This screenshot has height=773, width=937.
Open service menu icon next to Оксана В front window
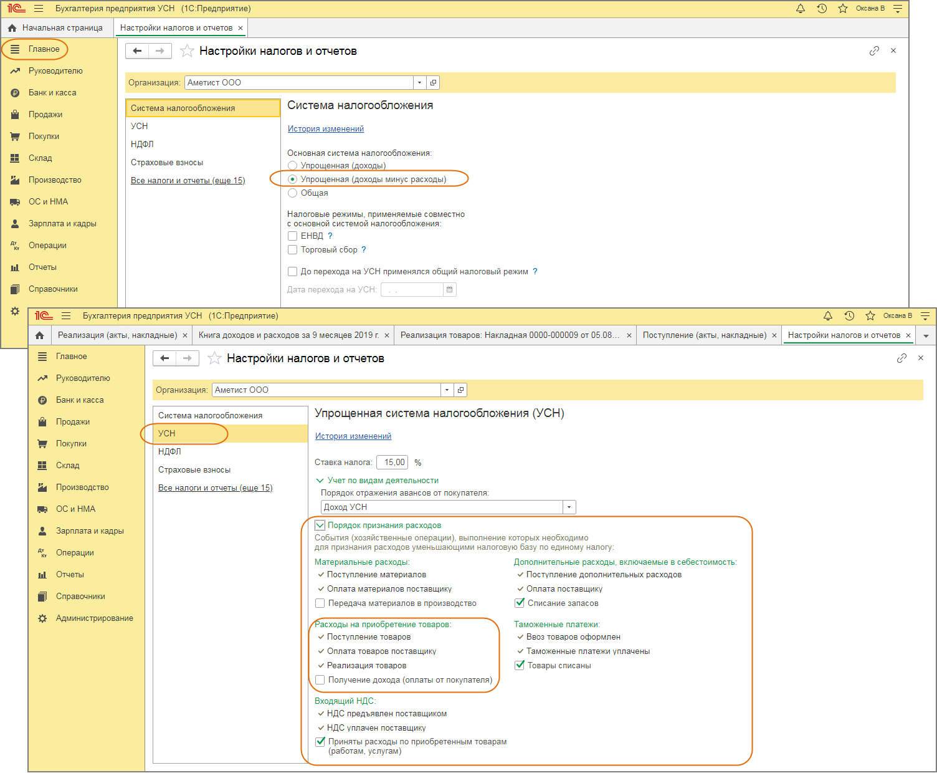pyautogui.click(x=925, y=316)
